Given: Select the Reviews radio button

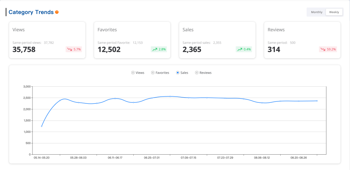Looking at the screenshot, I should click(x=197, y=73).
